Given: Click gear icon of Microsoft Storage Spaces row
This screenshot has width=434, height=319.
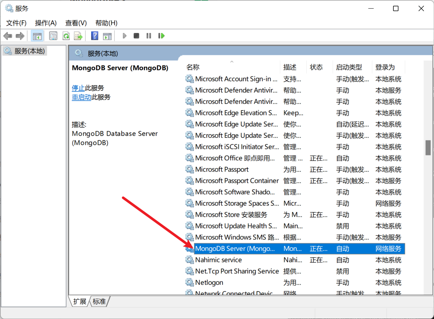Looking at the screenshot, I should pos(190,203).
